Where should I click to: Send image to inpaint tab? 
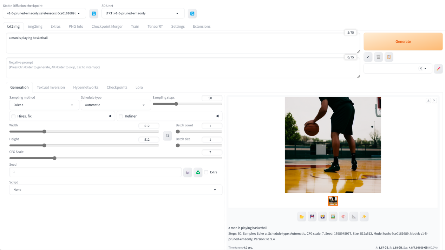tap(343, 217)
